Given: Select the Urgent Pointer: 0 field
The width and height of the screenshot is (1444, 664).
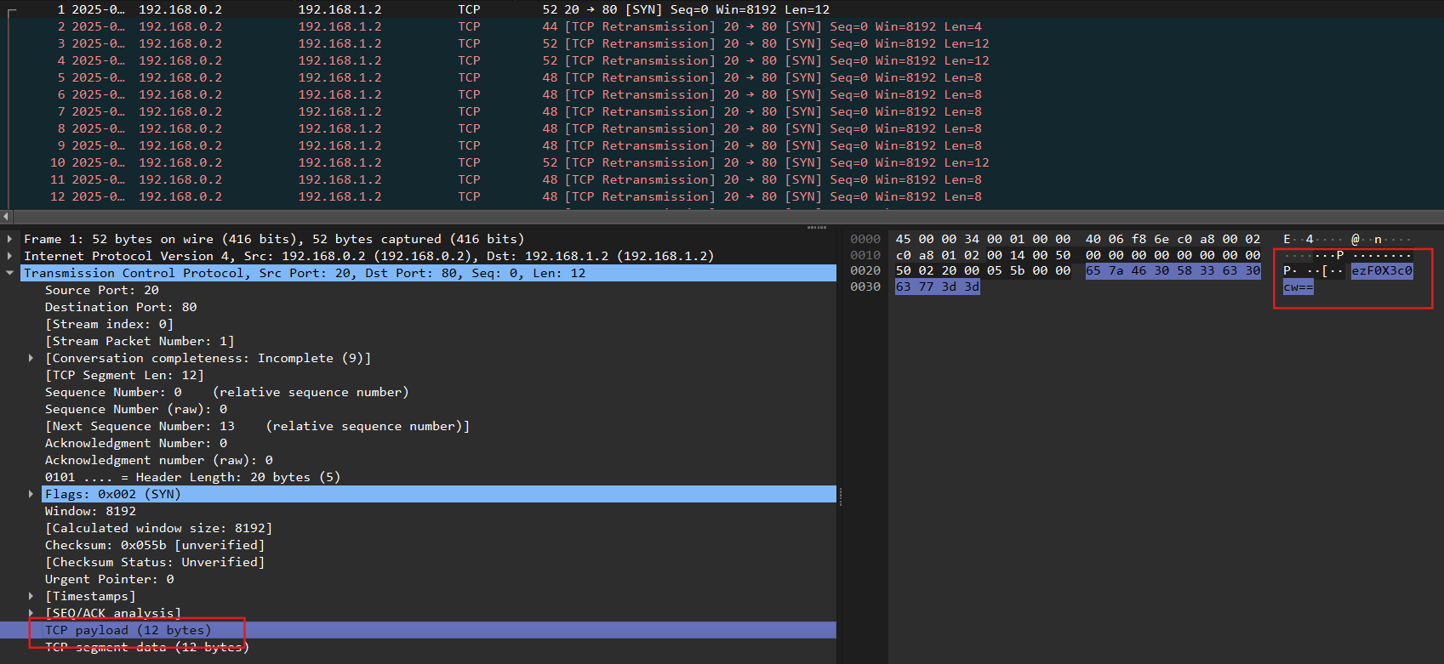Looking at the screenshot, I should [x=109, y=579].
